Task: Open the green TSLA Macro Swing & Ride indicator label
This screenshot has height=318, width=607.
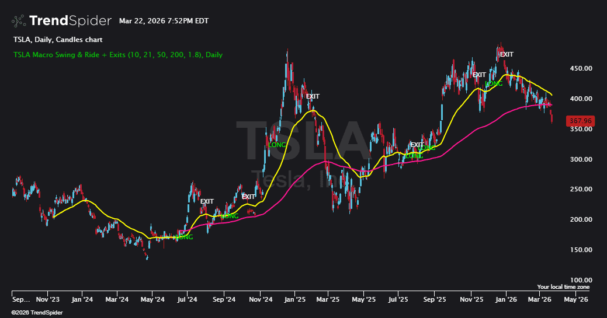Action: pyautogui.click(x=118, y=54)
